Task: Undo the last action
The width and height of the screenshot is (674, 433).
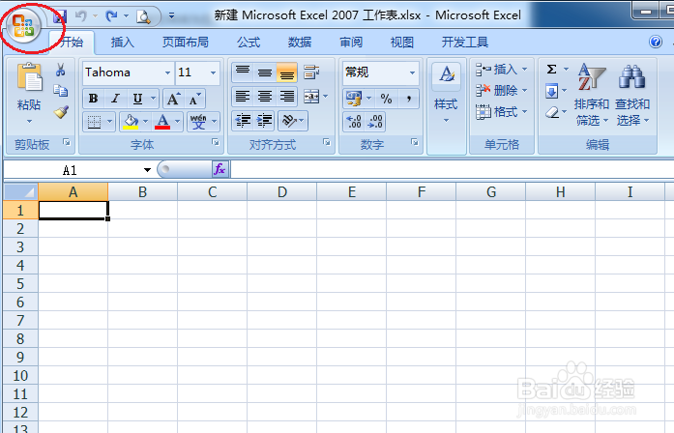Action: [x=81, y=16]
